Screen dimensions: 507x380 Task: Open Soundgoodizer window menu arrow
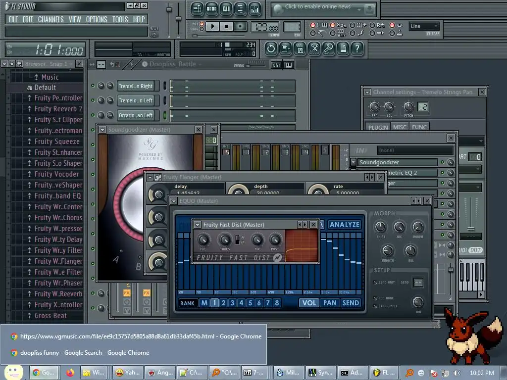pyautogui.click(x=102, y=130)
